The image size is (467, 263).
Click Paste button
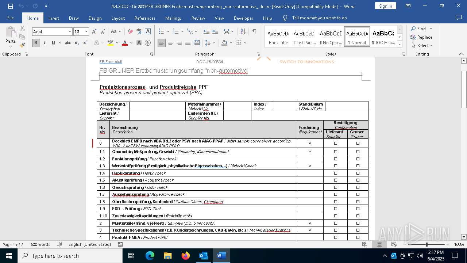point(11,37)
